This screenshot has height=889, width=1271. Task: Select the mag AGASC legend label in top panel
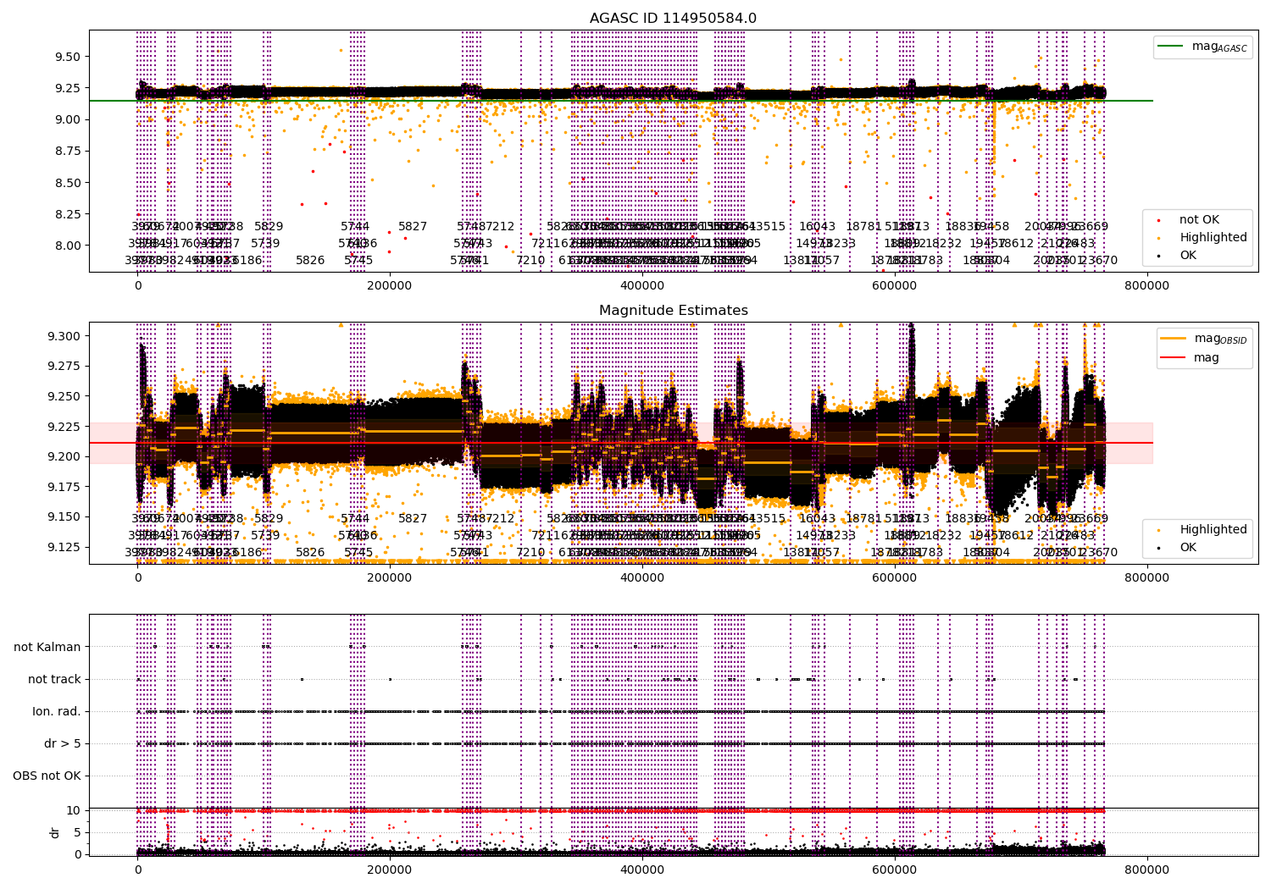tap(1219, 47)
